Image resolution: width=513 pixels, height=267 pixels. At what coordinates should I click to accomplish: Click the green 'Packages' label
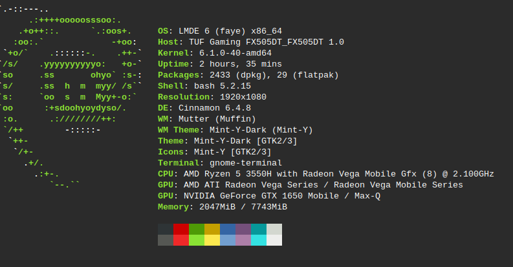(179, 75)
